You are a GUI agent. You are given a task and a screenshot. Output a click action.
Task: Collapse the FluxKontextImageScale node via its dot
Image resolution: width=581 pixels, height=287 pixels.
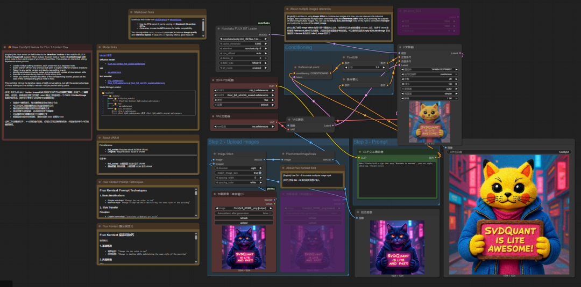283,153
